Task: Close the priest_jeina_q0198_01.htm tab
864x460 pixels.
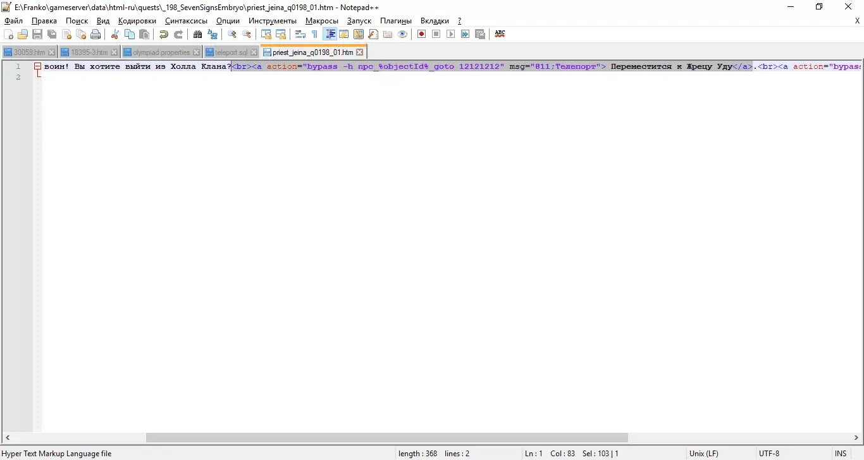Action: pos(360,52)
